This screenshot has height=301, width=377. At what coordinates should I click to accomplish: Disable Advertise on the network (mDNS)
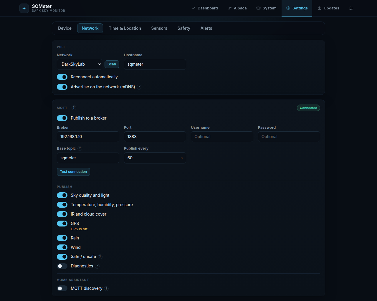coord(62,87)
